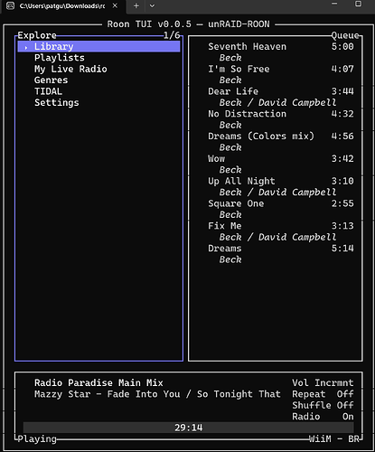Click the Playing status label
Viewport: 375px width, 452px height.
[x=37, y=438]
